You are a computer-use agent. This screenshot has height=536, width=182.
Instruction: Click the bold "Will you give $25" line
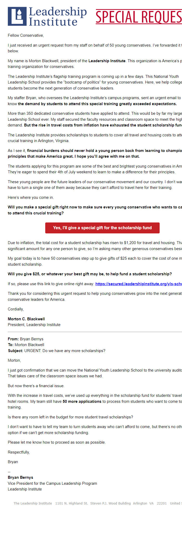[90, 274]
